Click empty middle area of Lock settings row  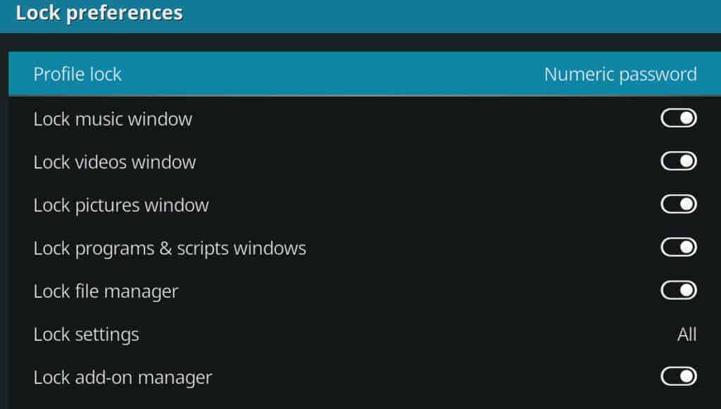(x=405, y=334)
